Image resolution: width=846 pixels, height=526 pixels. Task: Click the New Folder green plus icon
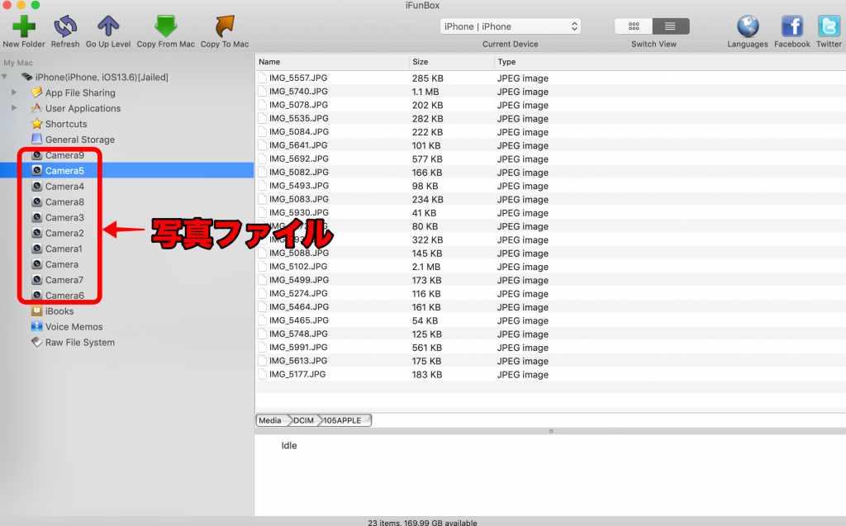24,26
